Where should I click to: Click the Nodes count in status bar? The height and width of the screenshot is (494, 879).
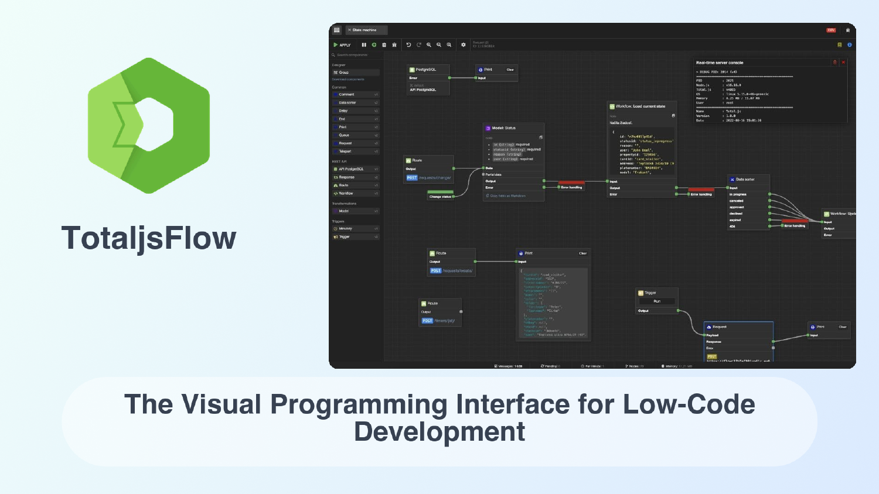point(635,366)
